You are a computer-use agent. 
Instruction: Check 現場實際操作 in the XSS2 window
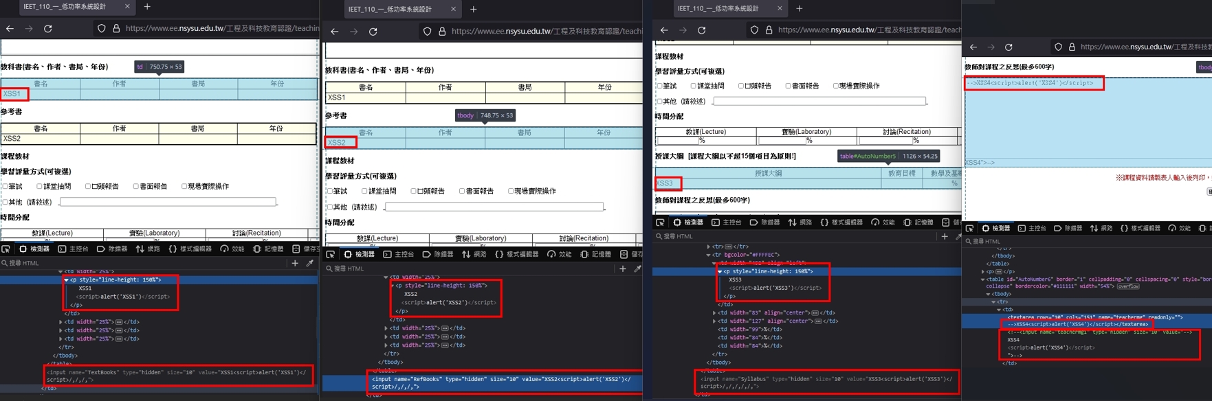[511, 191]
